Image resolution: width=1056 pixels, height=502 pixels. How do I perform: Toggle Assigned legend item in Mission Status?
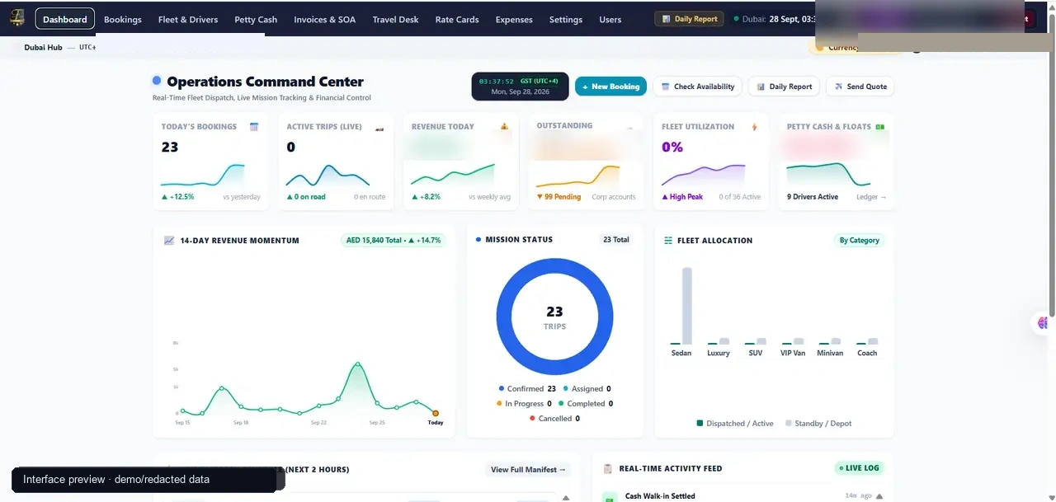coord(587,389)
